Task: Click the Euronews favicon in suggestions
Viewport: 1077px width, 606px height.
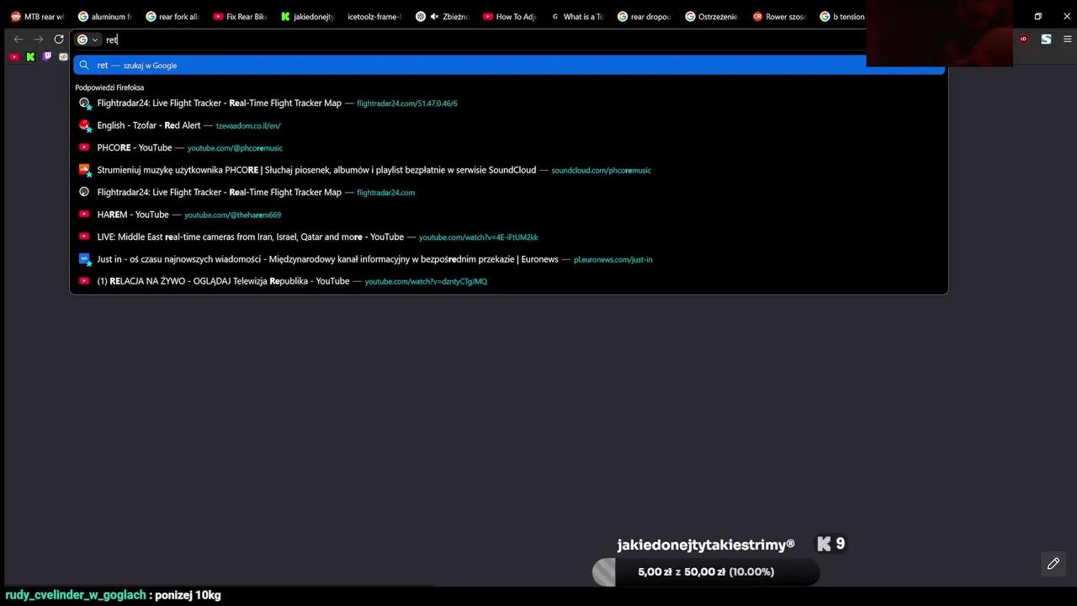Action: coord(84,259)
